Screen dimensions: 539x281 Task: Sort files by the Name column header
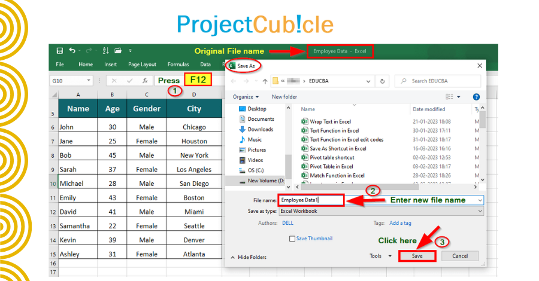coord(308,109)
